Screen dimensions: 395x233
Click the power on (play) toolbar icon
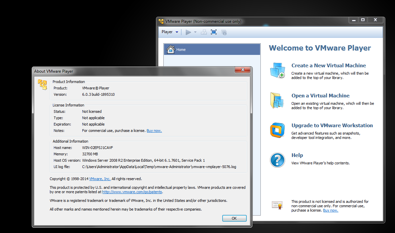[188, 32]
